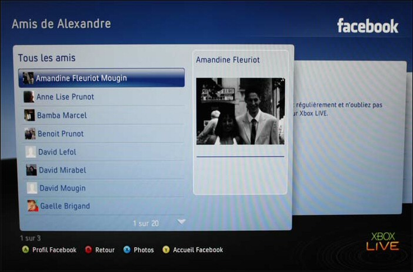The width and height of the screenshot is (413, 272).
Task: Open Profil Facebook
Action: click(54, 250)
